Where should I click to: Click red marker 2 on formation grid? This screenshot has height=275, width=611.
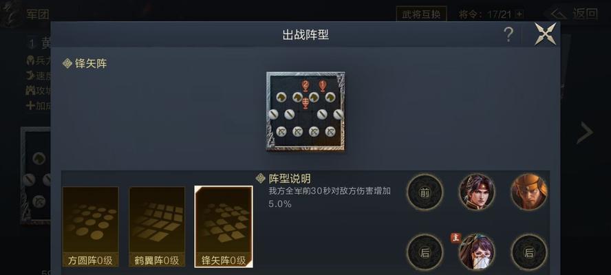pos(305,85)
